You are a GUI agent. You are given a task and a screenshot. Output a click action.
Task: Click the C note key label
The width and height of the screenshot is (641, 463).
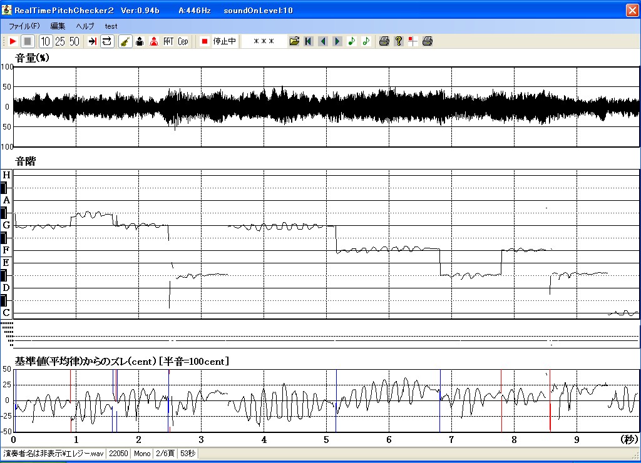pos(6,313)
